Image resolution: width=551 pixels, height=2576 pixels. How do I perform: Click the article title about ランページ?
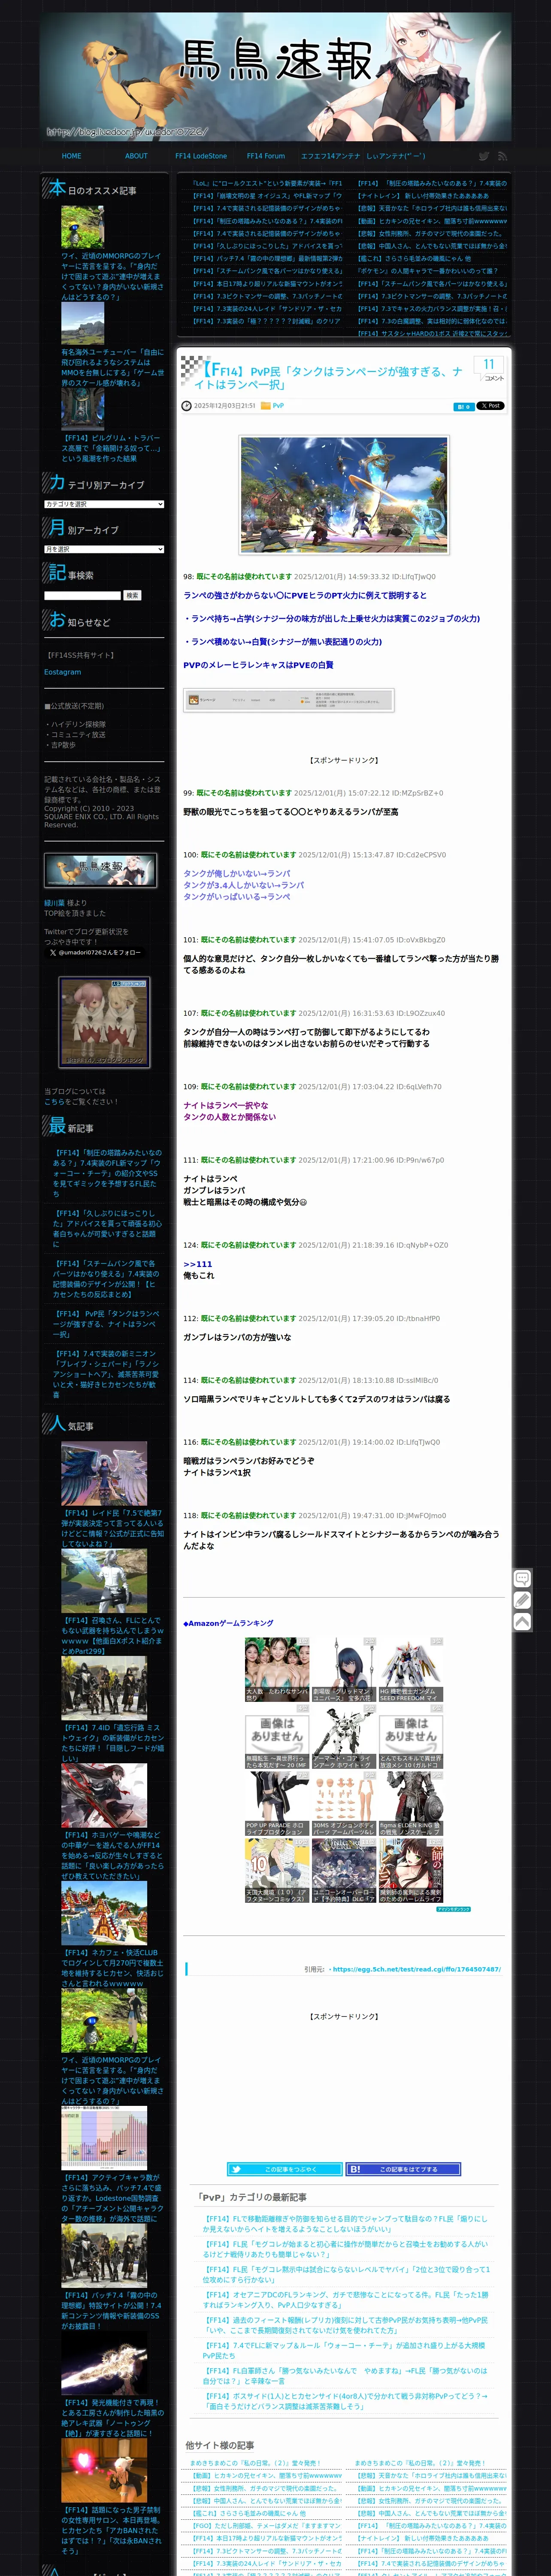(x=327, y=377)
